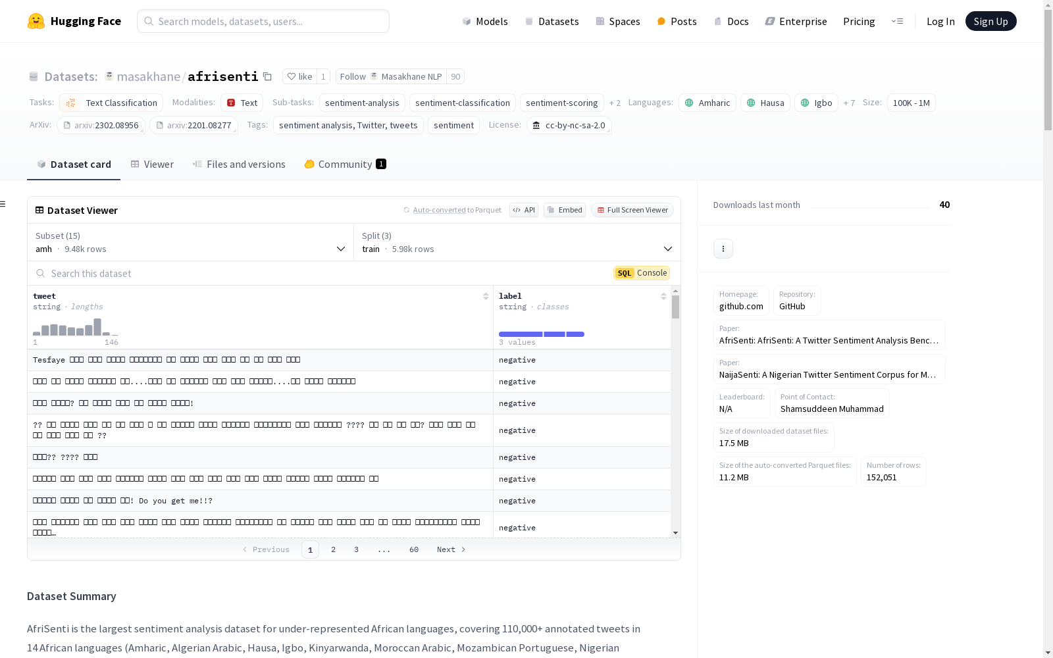Open the NaijaSenti paper link

tap(829, 369)
